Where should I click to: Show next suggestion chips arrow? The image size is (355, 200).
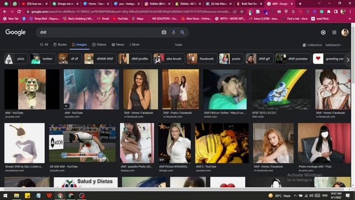point(348,59)
